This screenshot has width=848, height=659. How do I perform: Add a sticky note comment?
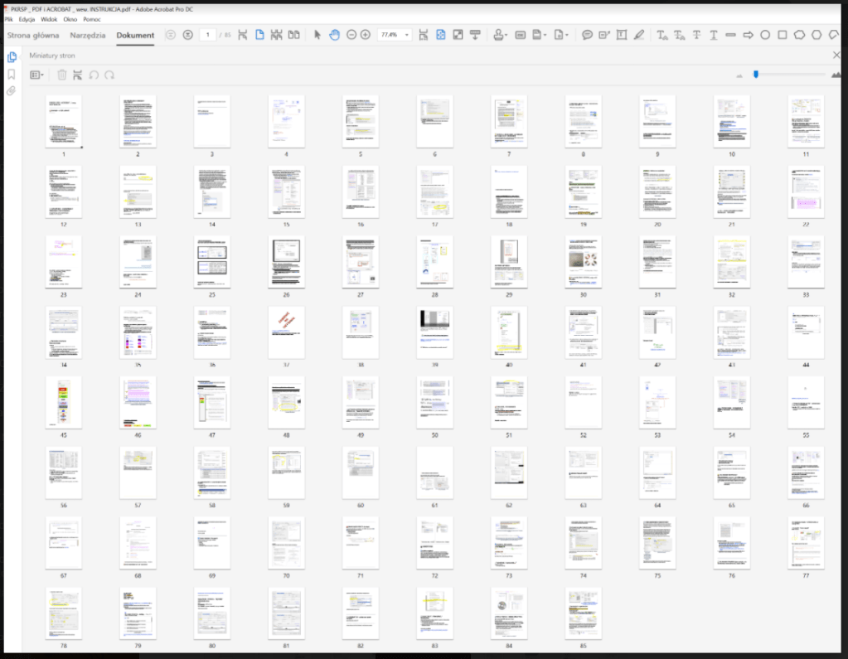587,35
